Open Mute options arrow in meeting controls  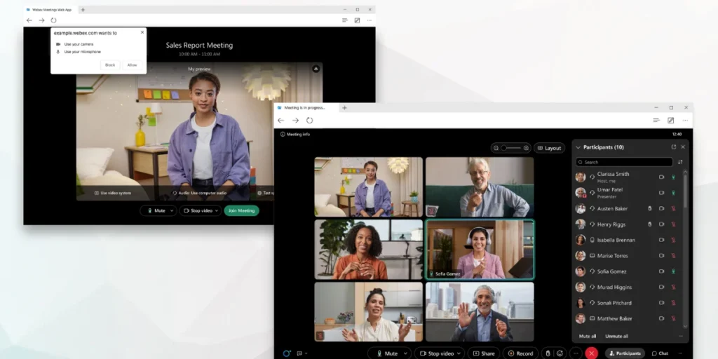pos(405,353)
